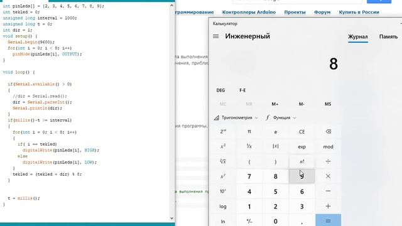Click the code line "void loop() {"
This screenshot has height=226, width=402.
coord(19,72)
